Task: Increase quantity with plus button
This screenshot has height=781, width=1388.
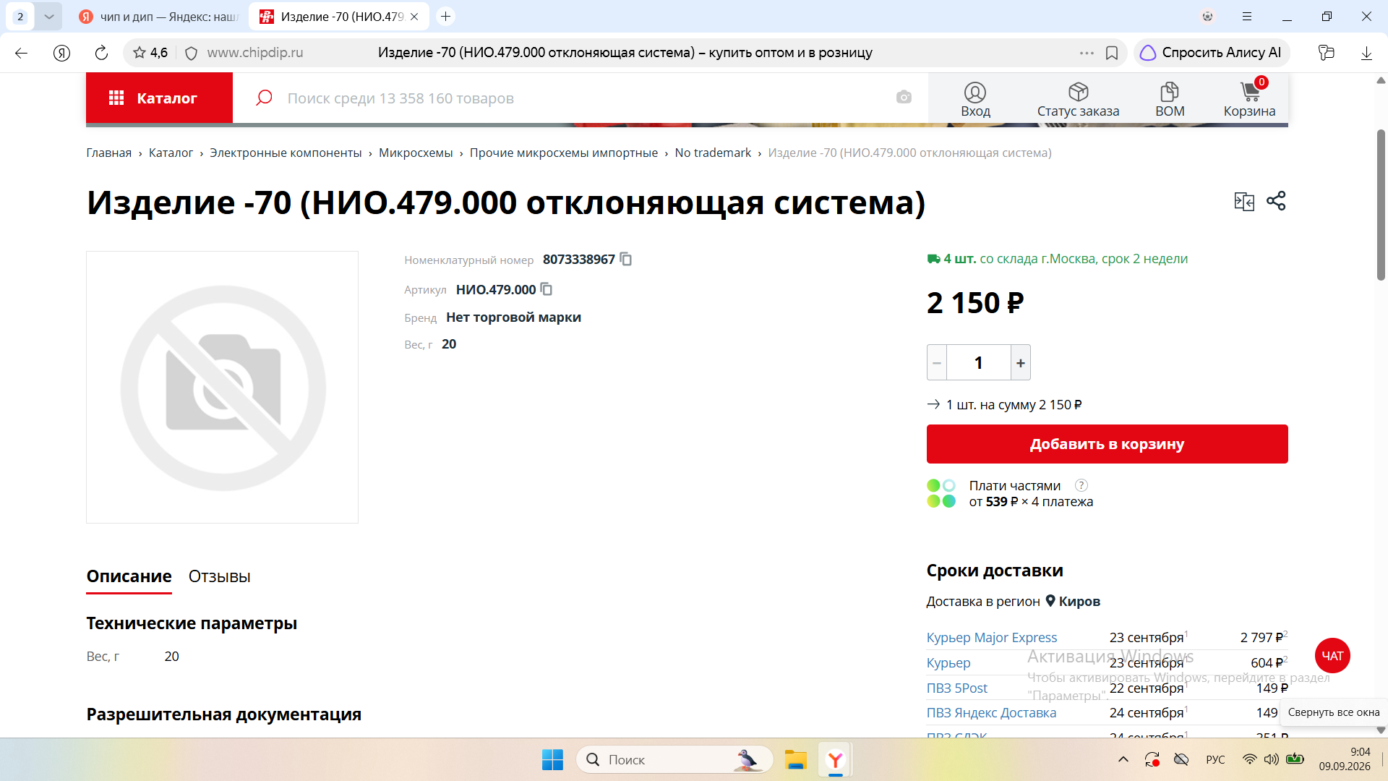Action: tap(1021, 363)
